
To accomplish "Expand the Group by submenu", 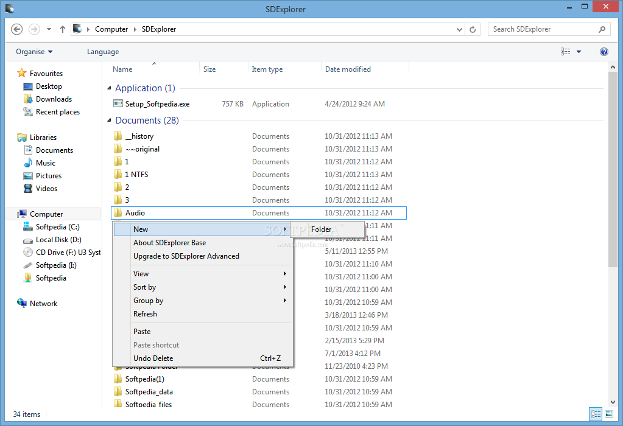I will tap(203, 301).
